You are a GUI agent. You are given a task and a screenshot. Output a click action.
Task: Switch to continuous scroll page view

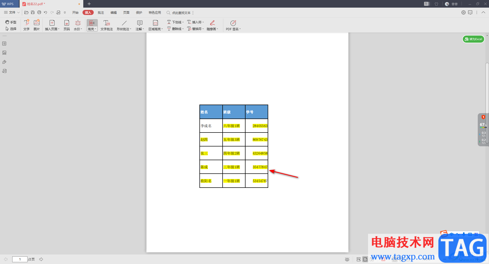(359, 259)
